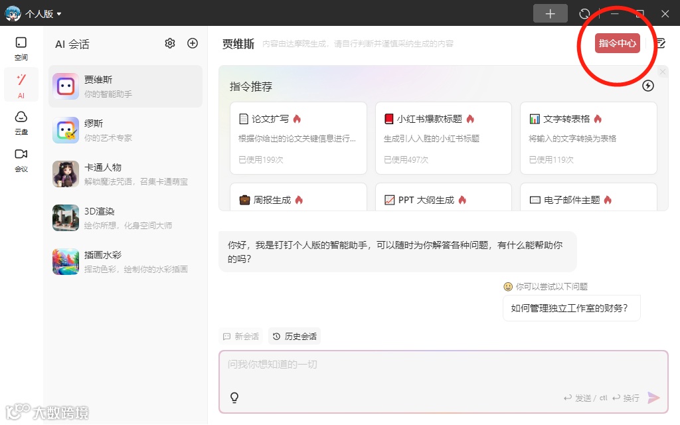
Task: Select the 缪斯 art expert conversation
Action: point(126,130)
